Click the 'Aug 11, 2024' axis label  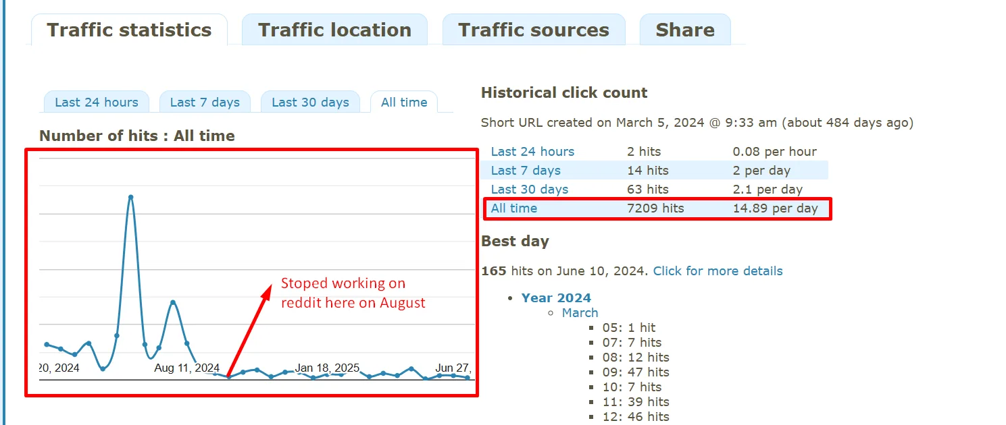[186, 368]
